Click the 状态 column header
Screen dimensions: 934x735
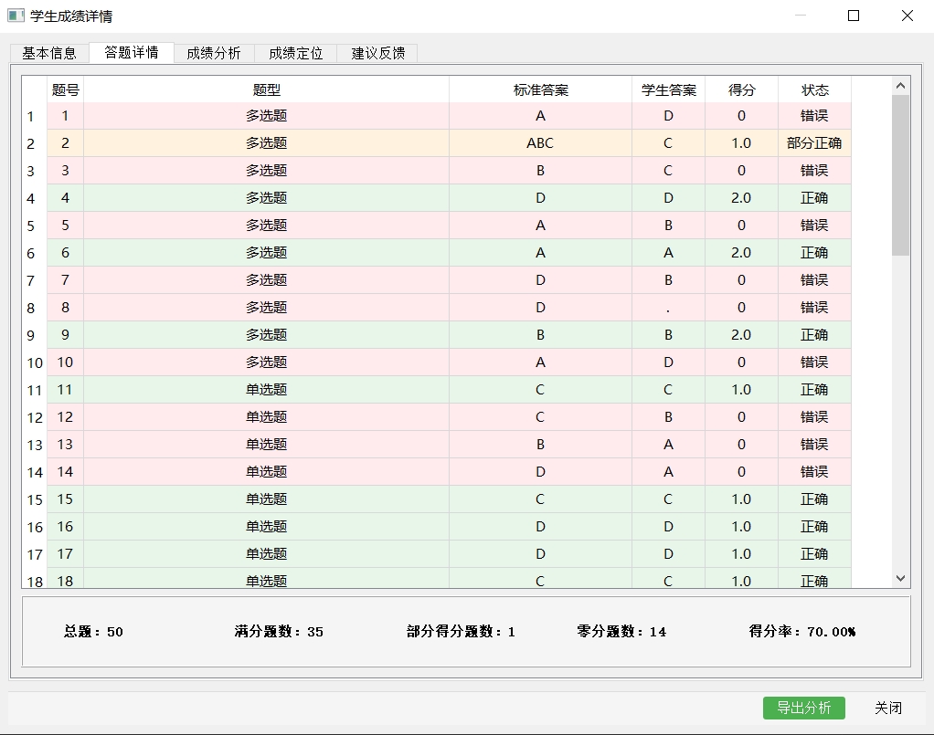814,89
